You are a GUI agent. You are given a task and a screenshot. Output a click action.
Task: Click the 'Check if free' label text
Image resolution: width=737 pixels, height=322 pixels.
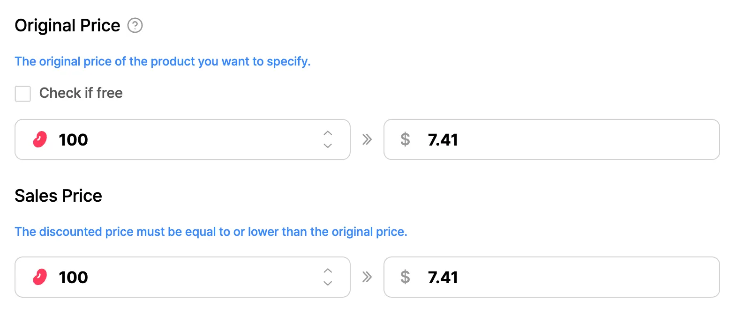pos(81,93)
